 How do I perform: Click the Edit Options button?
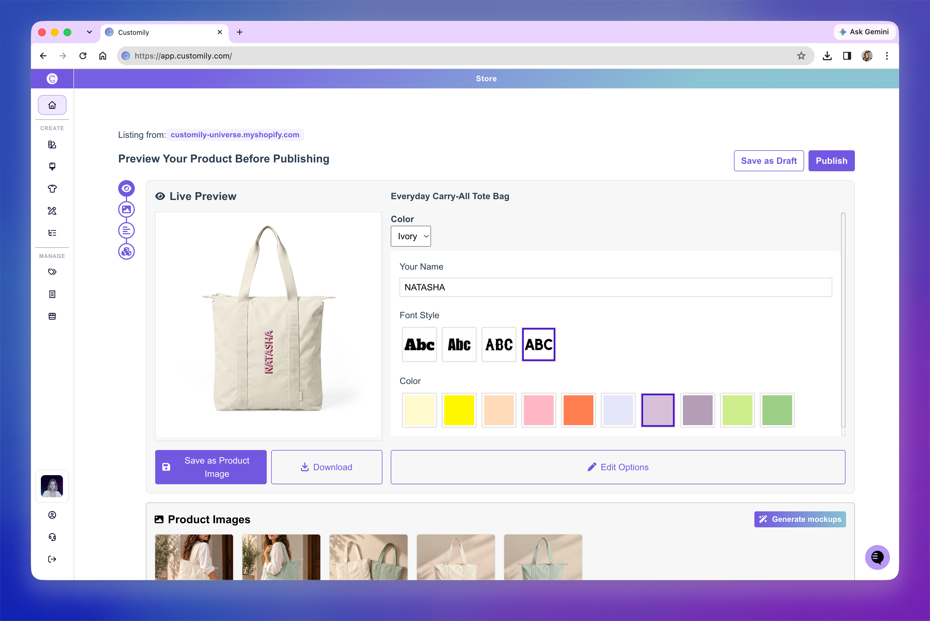[618, 467]
